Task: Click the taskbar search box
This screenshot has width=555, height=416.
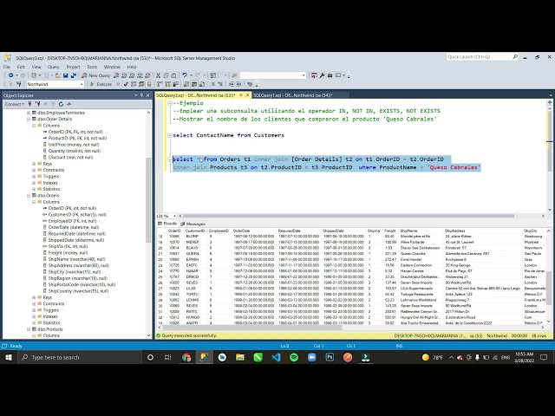Action: coord(79,358)
